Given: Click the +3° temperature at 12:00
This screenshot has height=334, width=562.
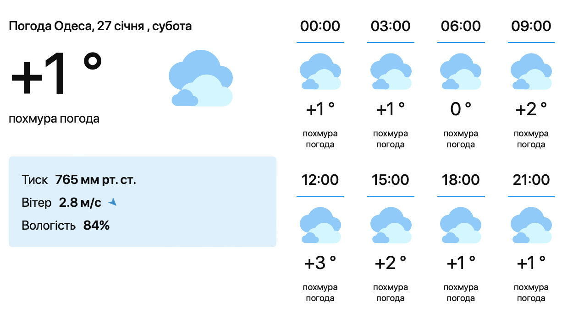Looking at the screenshot, I should [x=320, y=263].
